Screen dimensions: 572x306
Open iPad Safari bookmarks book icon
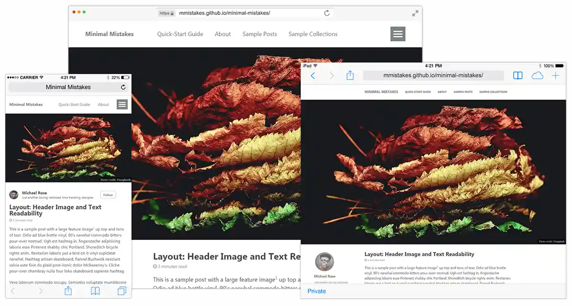tap(518, 76)
